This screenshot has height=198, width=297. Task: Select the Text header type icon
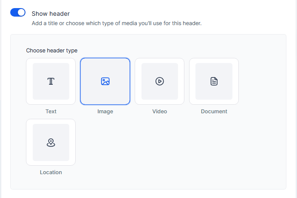click(51, 81)
